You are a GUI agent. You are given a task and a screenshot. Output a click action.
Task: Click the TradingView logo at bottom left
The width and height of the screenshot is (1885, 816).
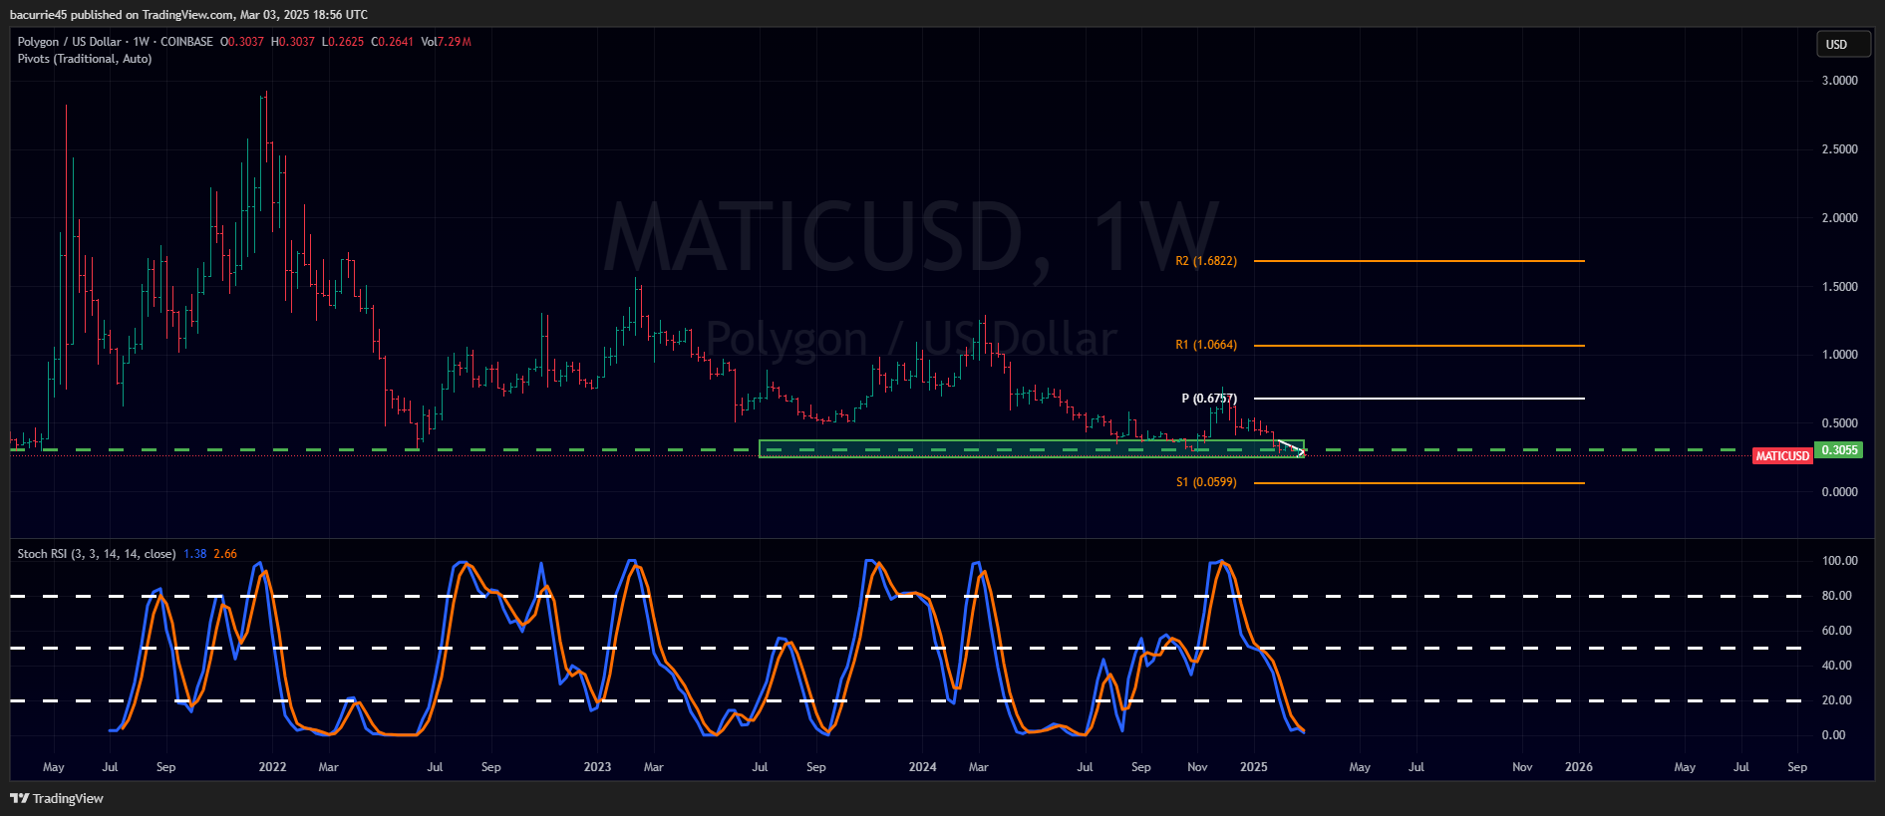coord(57,798)
